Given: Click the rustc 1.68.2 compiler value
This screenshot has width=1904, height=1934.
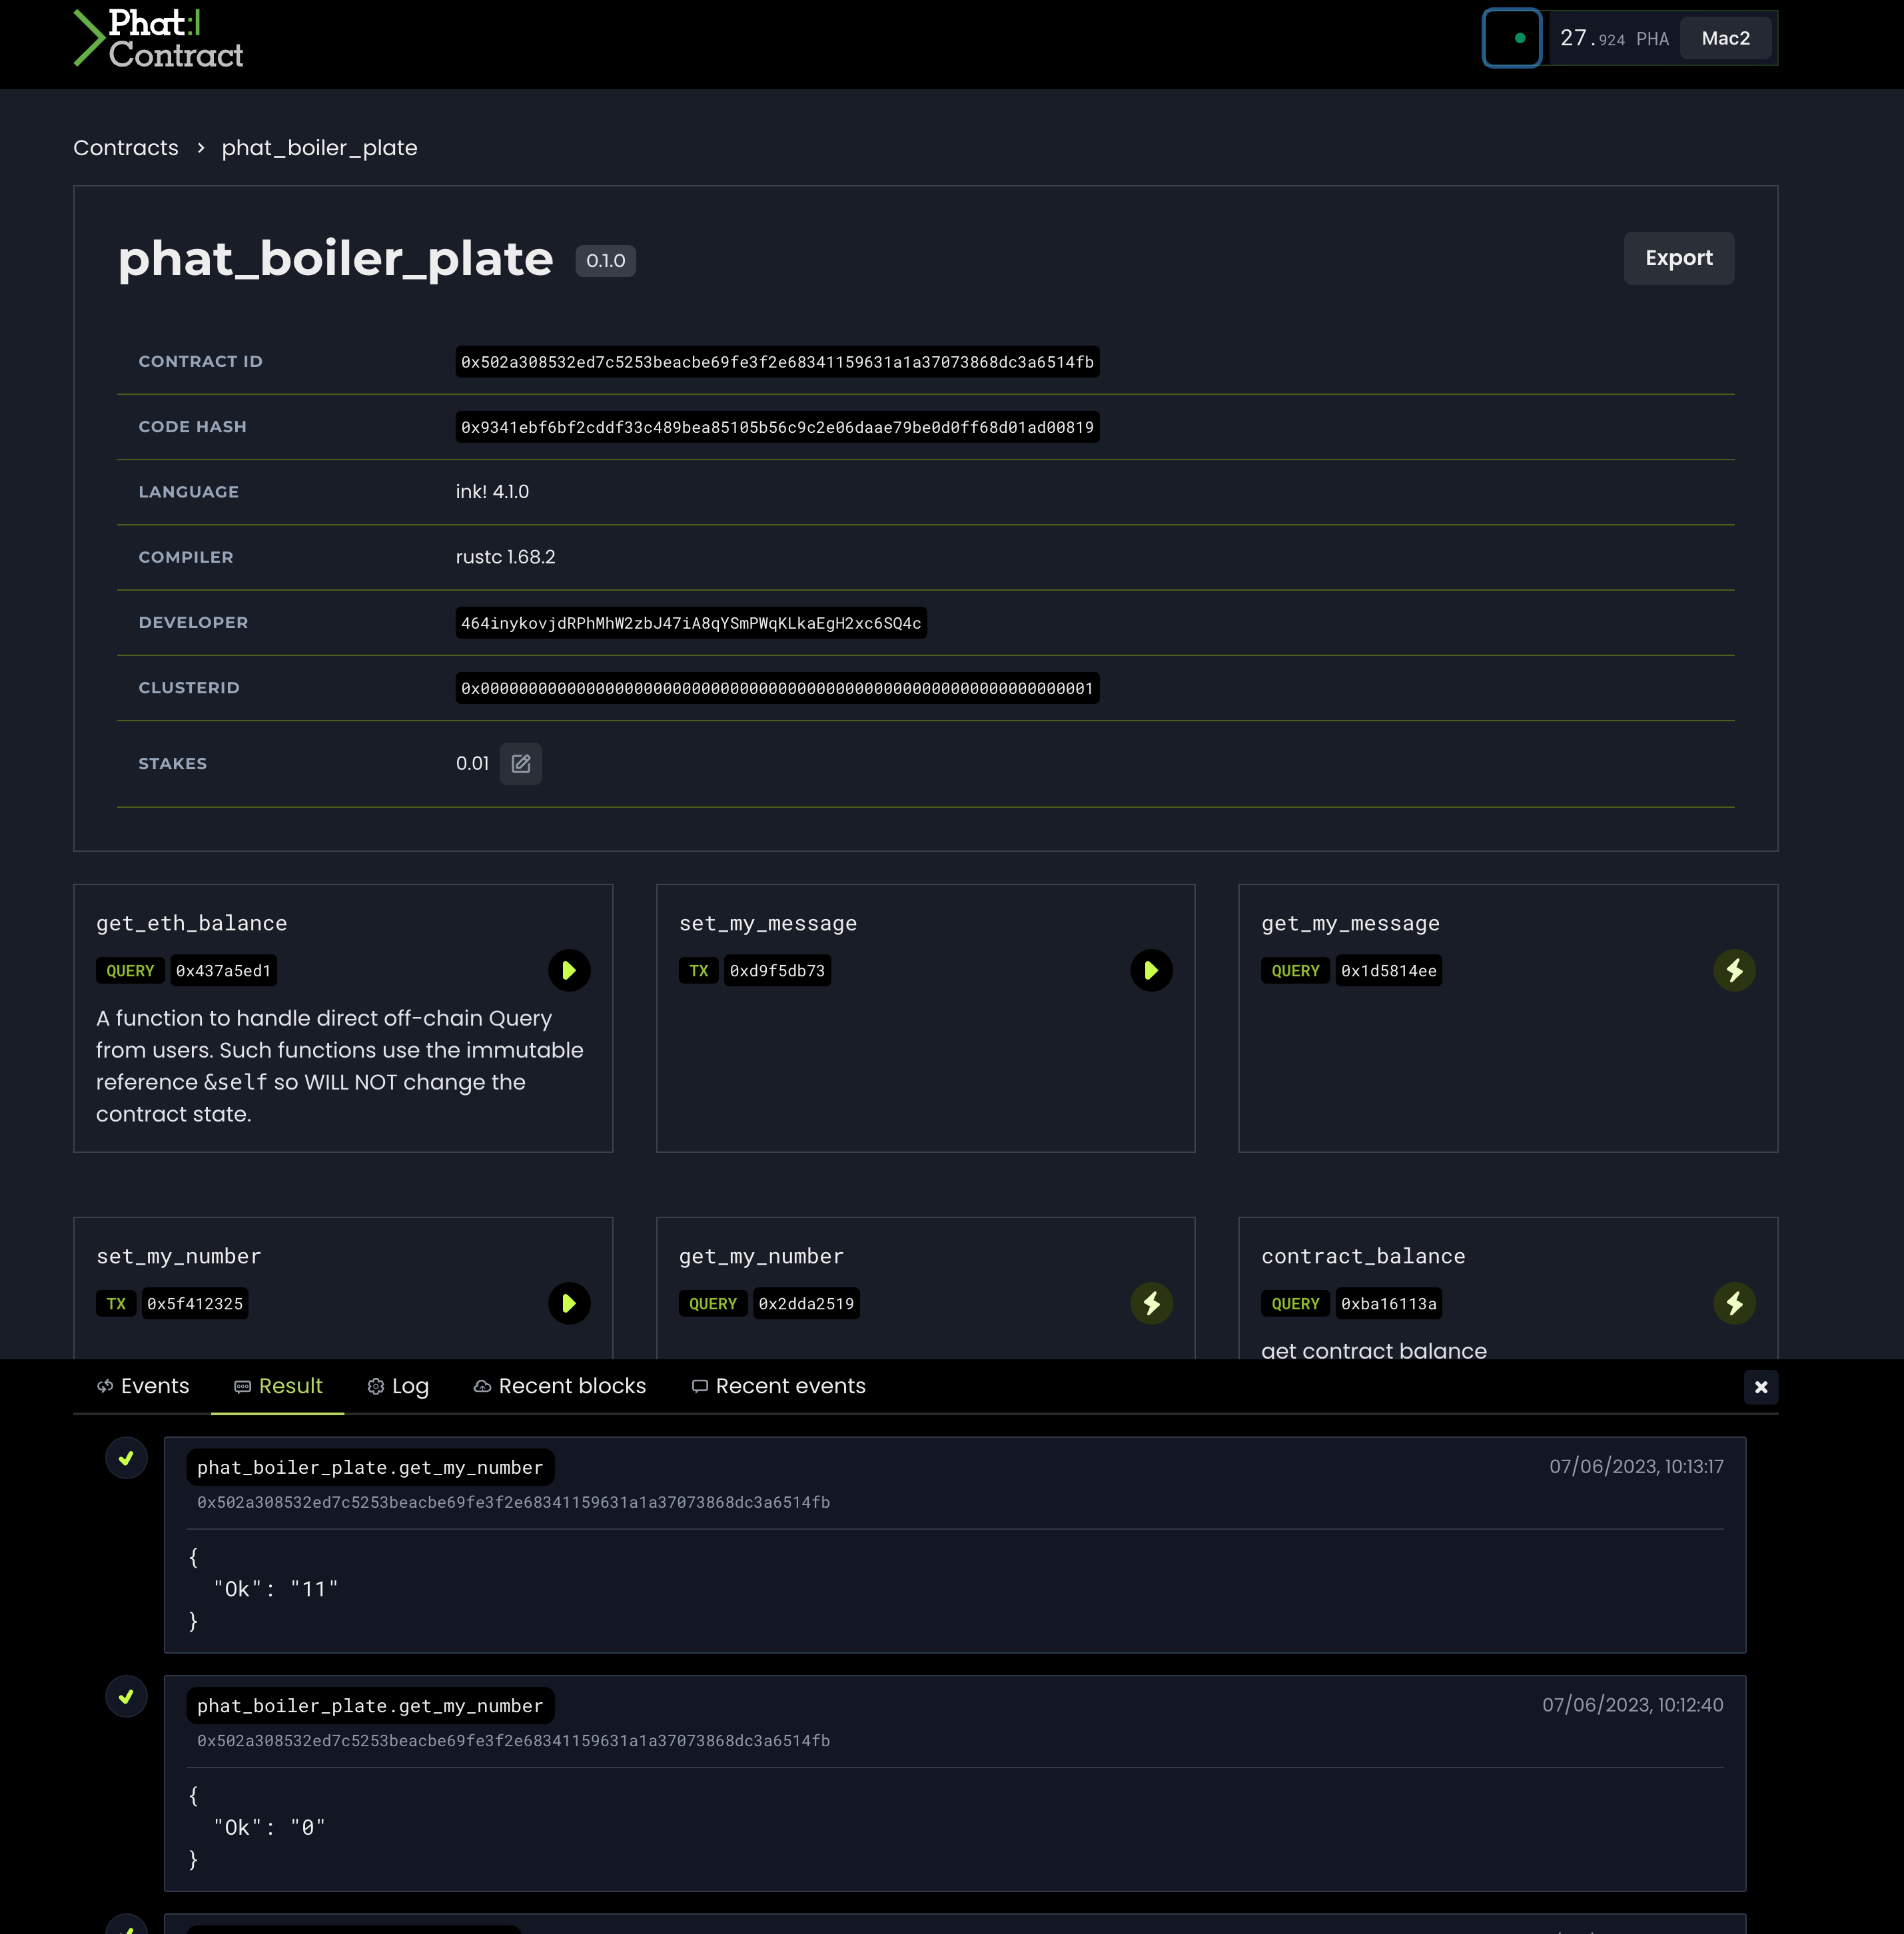Looking at the screenshot, I should tap(505, 557).
